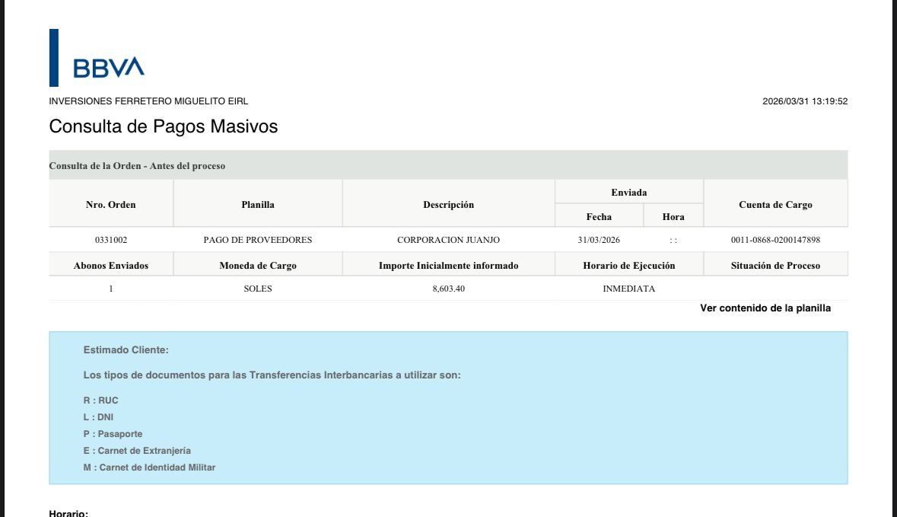The width and height of the screenshot is (897, 517).
Task: Select the CORPORACION JUANJO description
Action: coord(448,240)
